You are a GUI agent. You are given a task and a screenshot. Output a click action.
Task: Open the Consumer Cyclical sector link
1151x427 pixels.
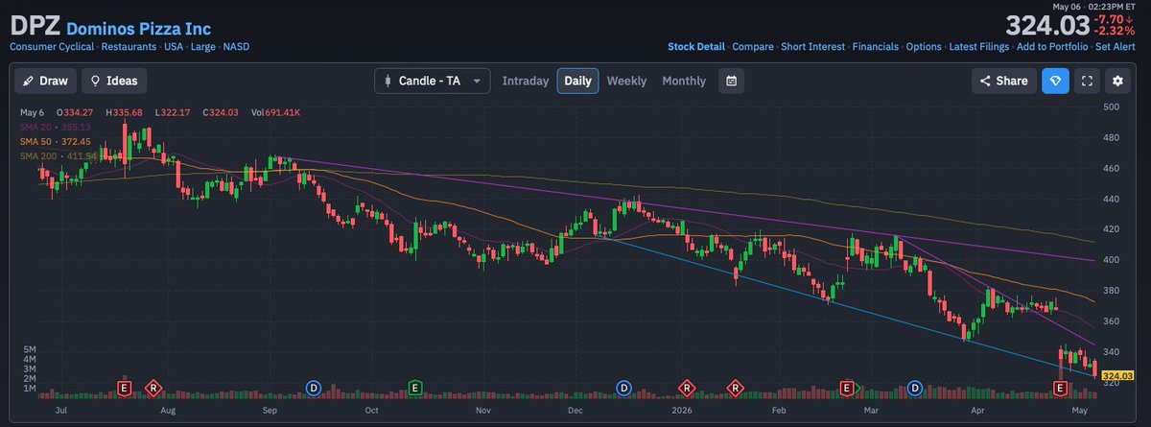(52, 46)
